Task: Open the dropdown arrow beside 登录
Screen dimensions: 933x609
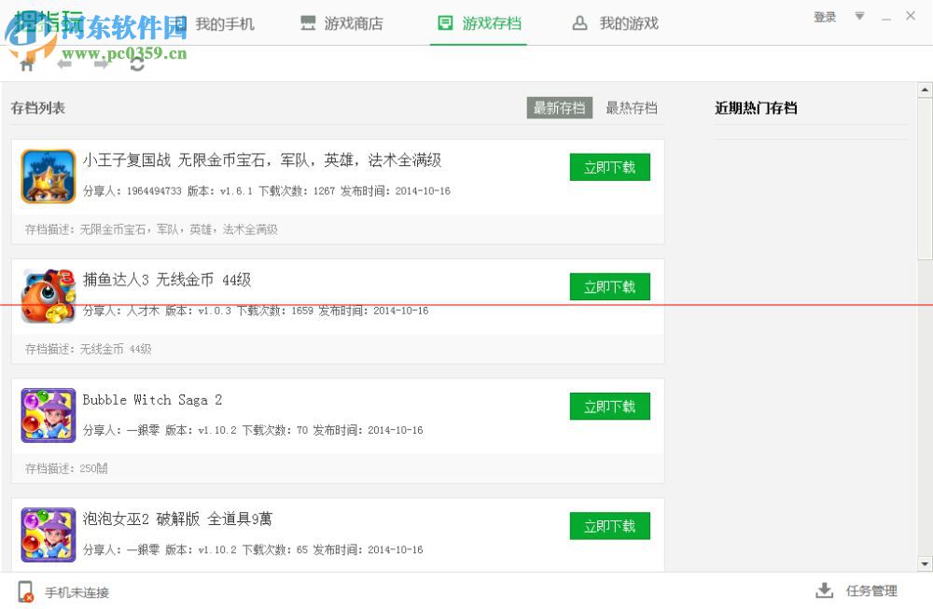Action: [x=858, y=16]
